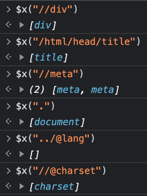
Task: Click the input chevron beside //@charset command
Action: (x=9, y=171)
